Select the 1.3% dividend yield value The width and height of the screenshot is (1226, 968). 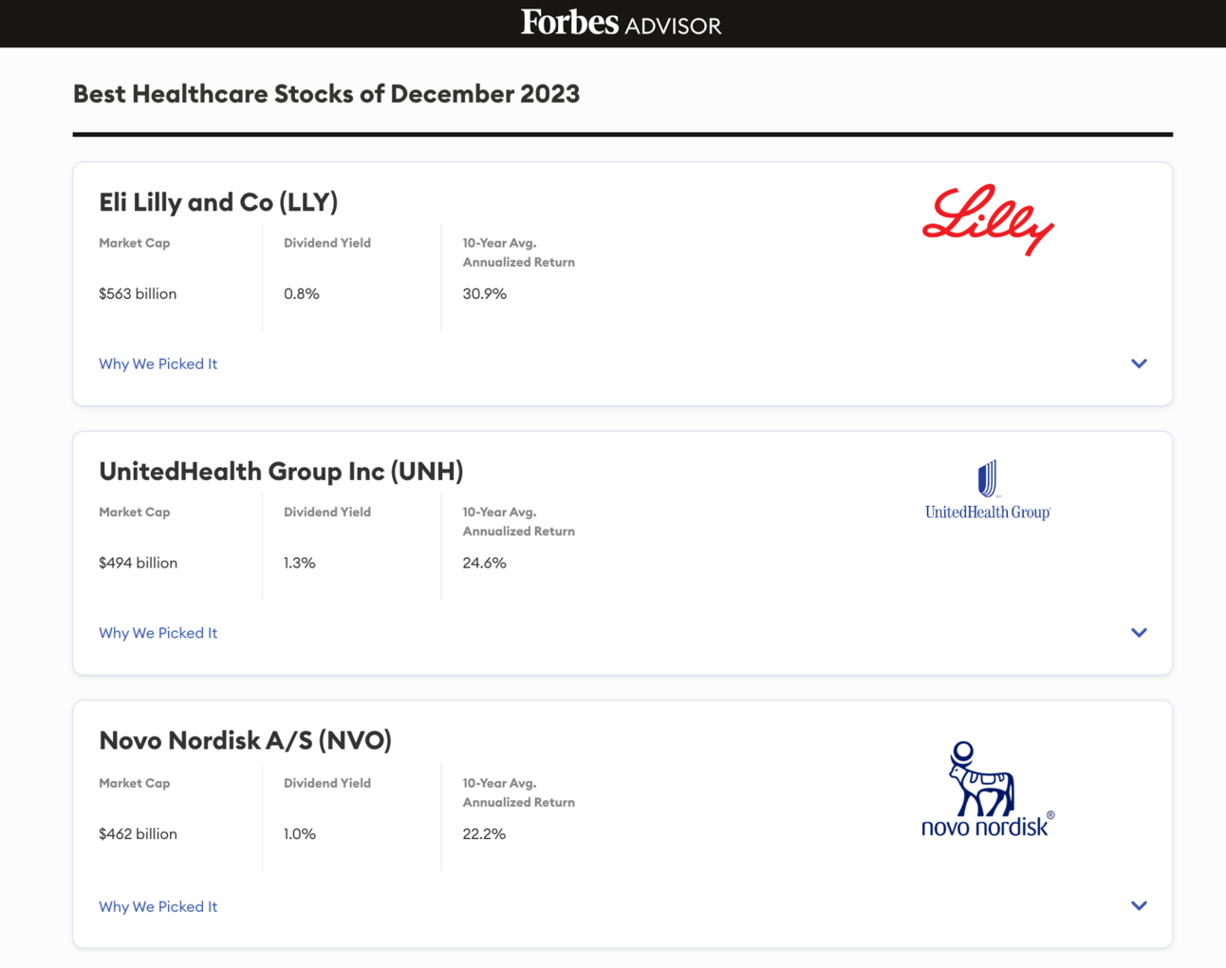(x=300, y=563)
